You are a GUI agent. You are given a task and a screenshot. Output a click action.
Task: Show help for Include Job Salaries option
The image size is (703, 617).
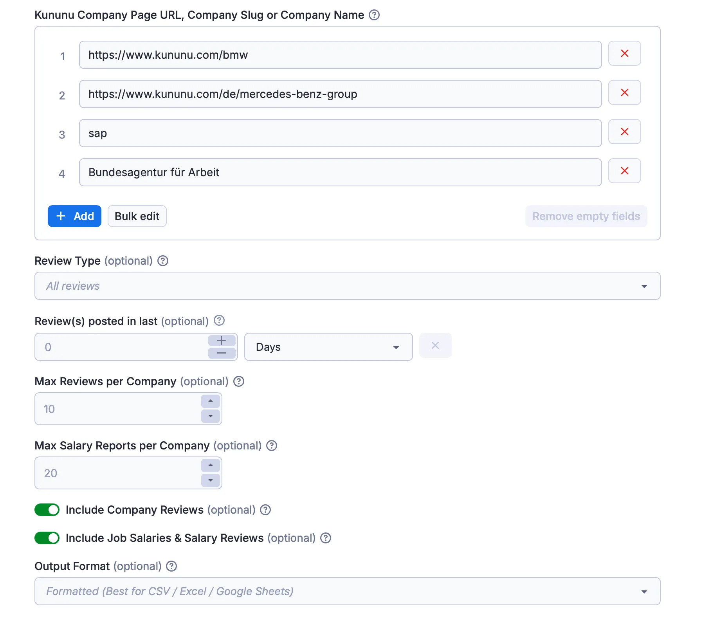[x=326, y=538]
